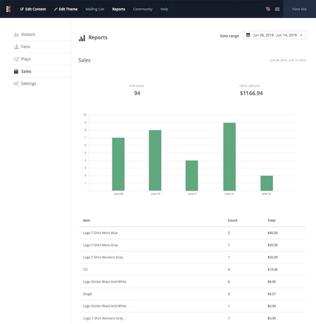The image size is (316, 324).
Task: Open Edit Theme menu
Action: click(x=66, y=9)
